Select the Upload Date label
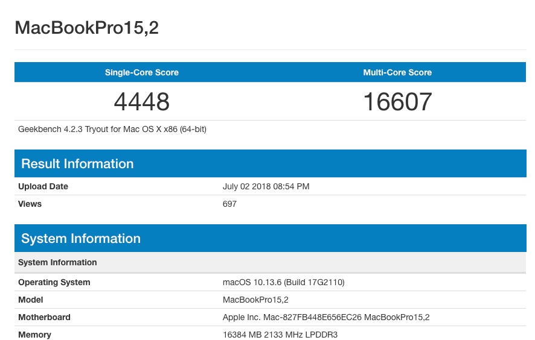The height and width of the screenshot is (340, 535). (x=43, y=186)
